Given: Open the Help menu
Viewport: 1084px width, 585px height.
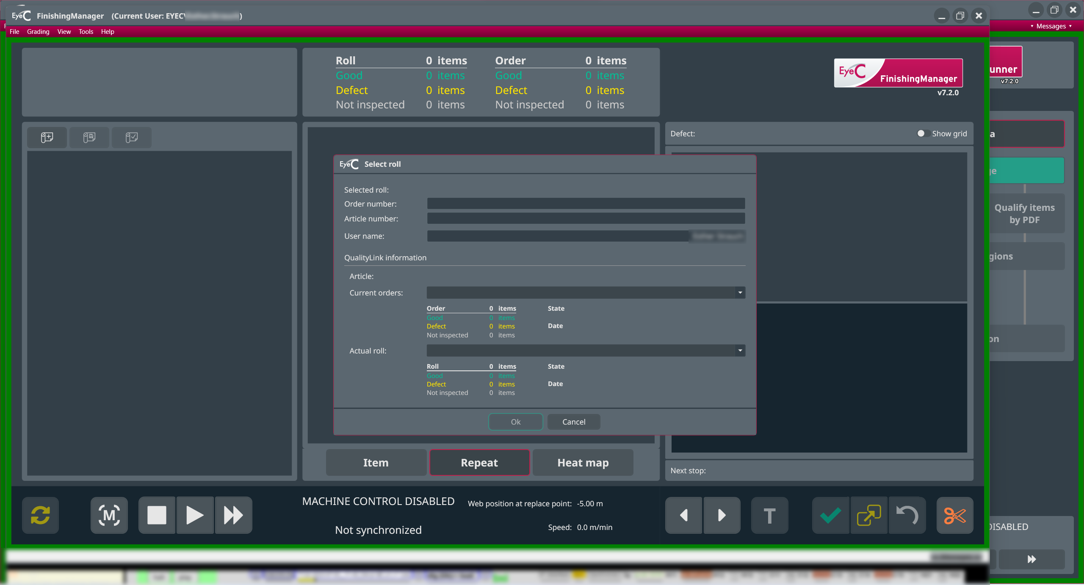Looking at the screenshot, I should click(108, 32).
